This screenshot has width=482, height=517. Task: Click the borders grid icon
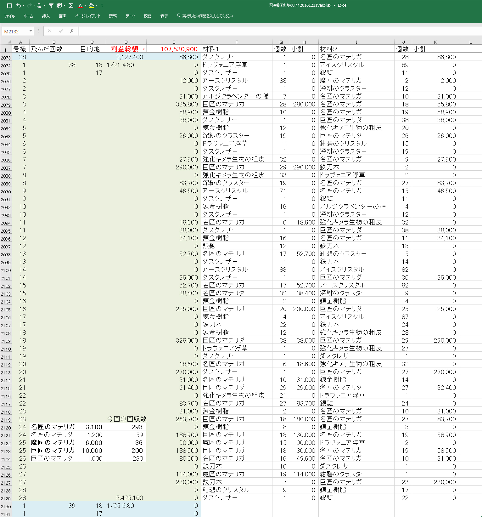point(59,5)
